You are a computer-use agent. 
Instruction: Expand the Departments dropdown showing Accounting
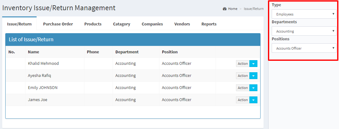tap(304, 31)
